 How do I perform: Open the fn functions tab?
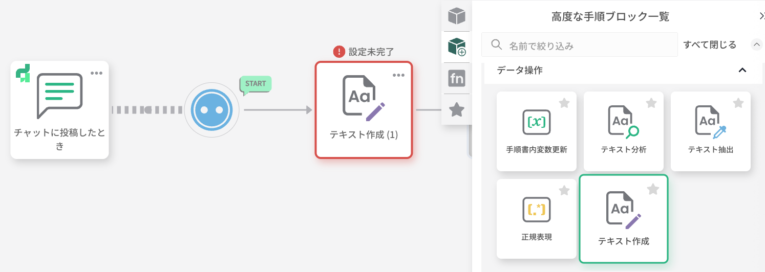(x=456, y=78)
